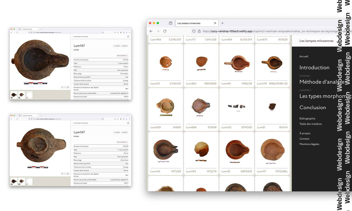Click the shield tracking-protection icon in large window
This screenshot has height=211, width=352.
tap(194, 31)
